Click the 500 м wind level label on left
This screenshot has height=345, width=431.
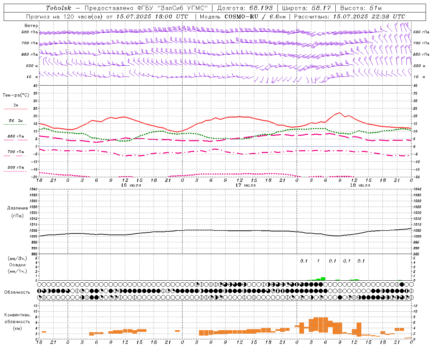click(32, 66)
